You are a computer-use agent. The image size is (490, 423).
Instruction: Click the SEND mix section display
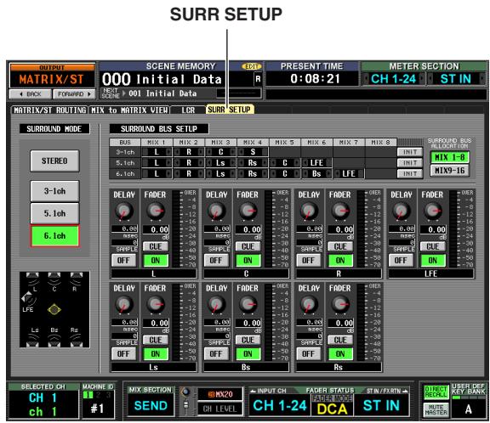point(151,406)
